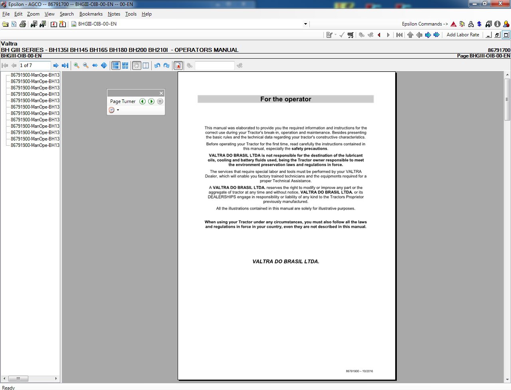Zoom out with the magnifier minus icon
Image resolution: width=511 pixels, height=390 pixels.
[x=86, y=65]
